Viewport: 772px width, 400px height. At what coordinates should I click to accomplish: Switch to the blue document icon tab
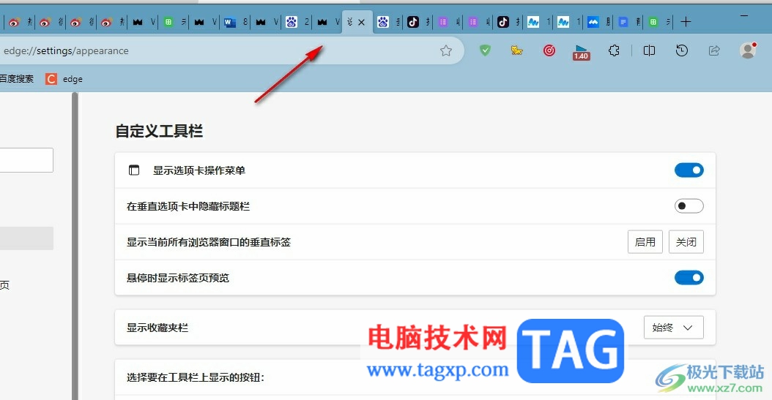click(630, 22)
